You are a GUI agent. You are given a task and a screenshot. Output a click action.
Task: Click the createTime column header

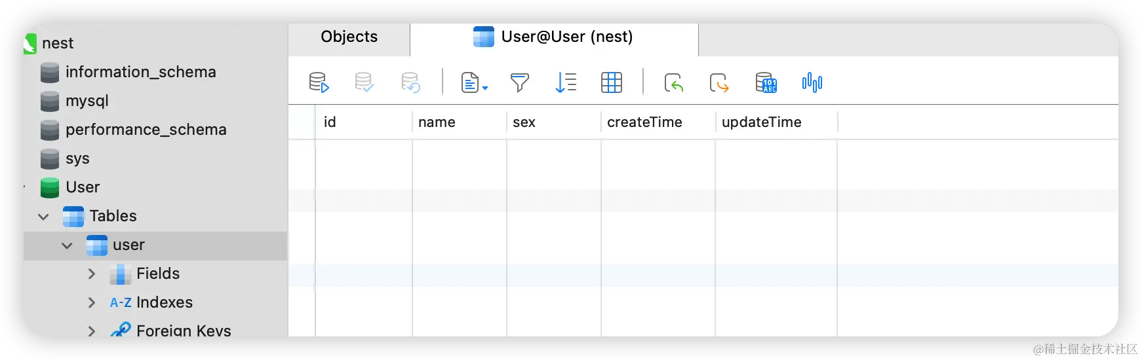(644, 122)
